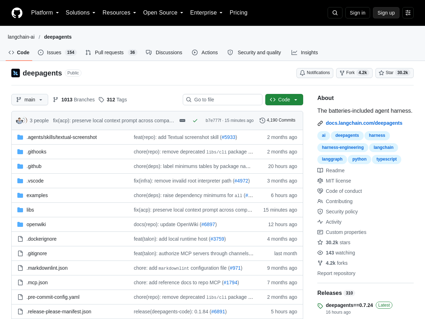Click the .dockerignore file icon
The height and width of the screenshot is (319, 425).
(x=20, y=239)
